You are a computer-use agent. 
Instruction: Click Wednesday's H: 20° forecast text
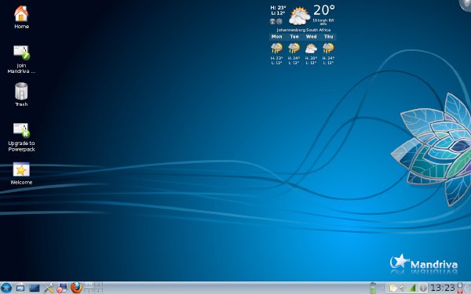point(311,58)
